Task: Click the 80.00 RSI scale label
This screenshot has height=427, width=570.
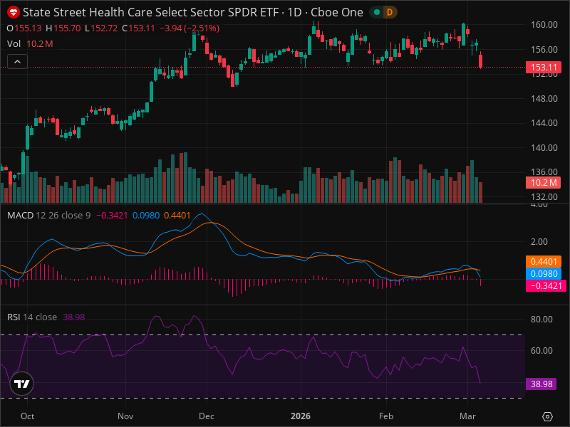Action: (x=541, y=319)
